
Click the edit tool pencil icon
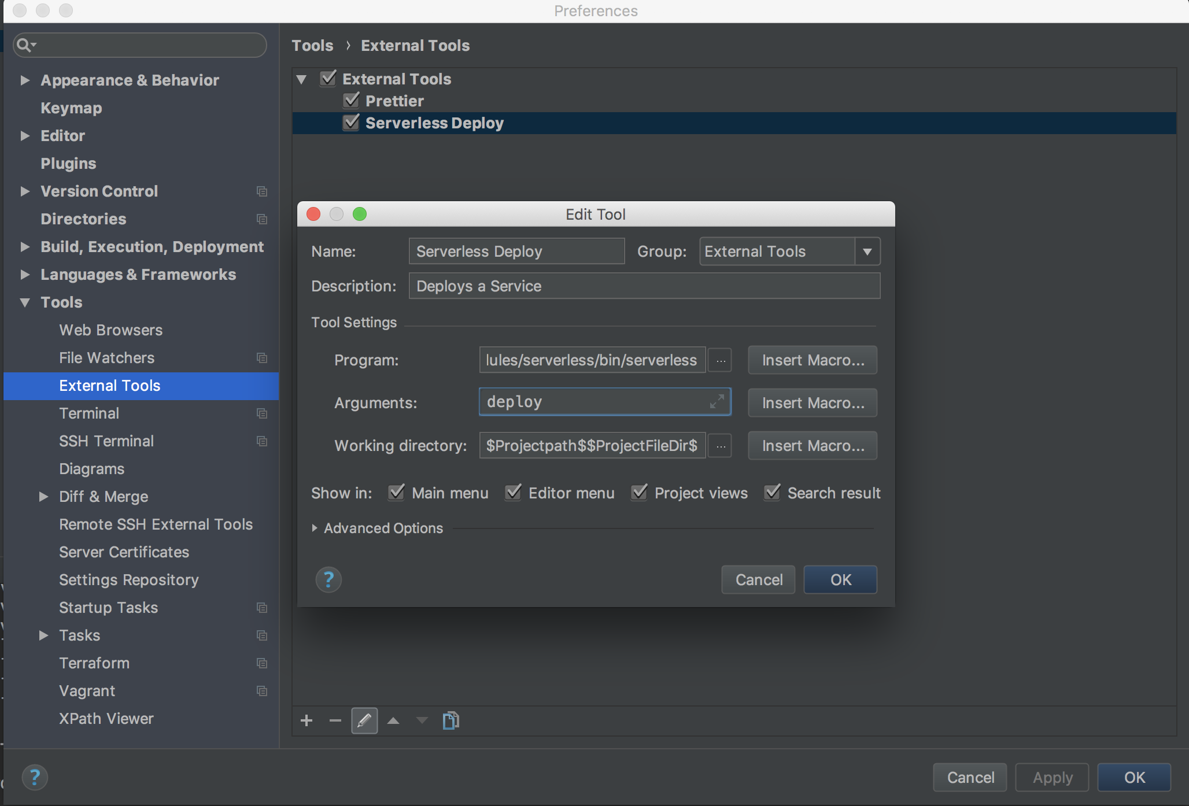tap(364, 720)
